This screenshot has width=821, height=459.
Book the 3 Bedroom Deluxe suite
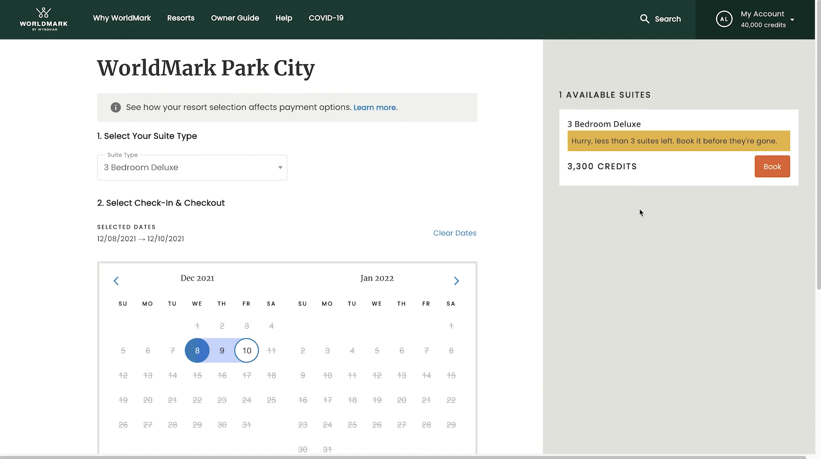[772, 166]
